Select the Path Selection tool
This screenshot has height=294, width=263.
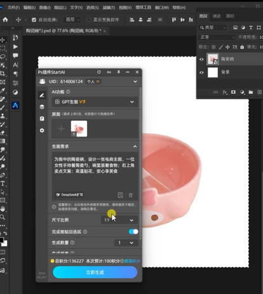[3, 192]
